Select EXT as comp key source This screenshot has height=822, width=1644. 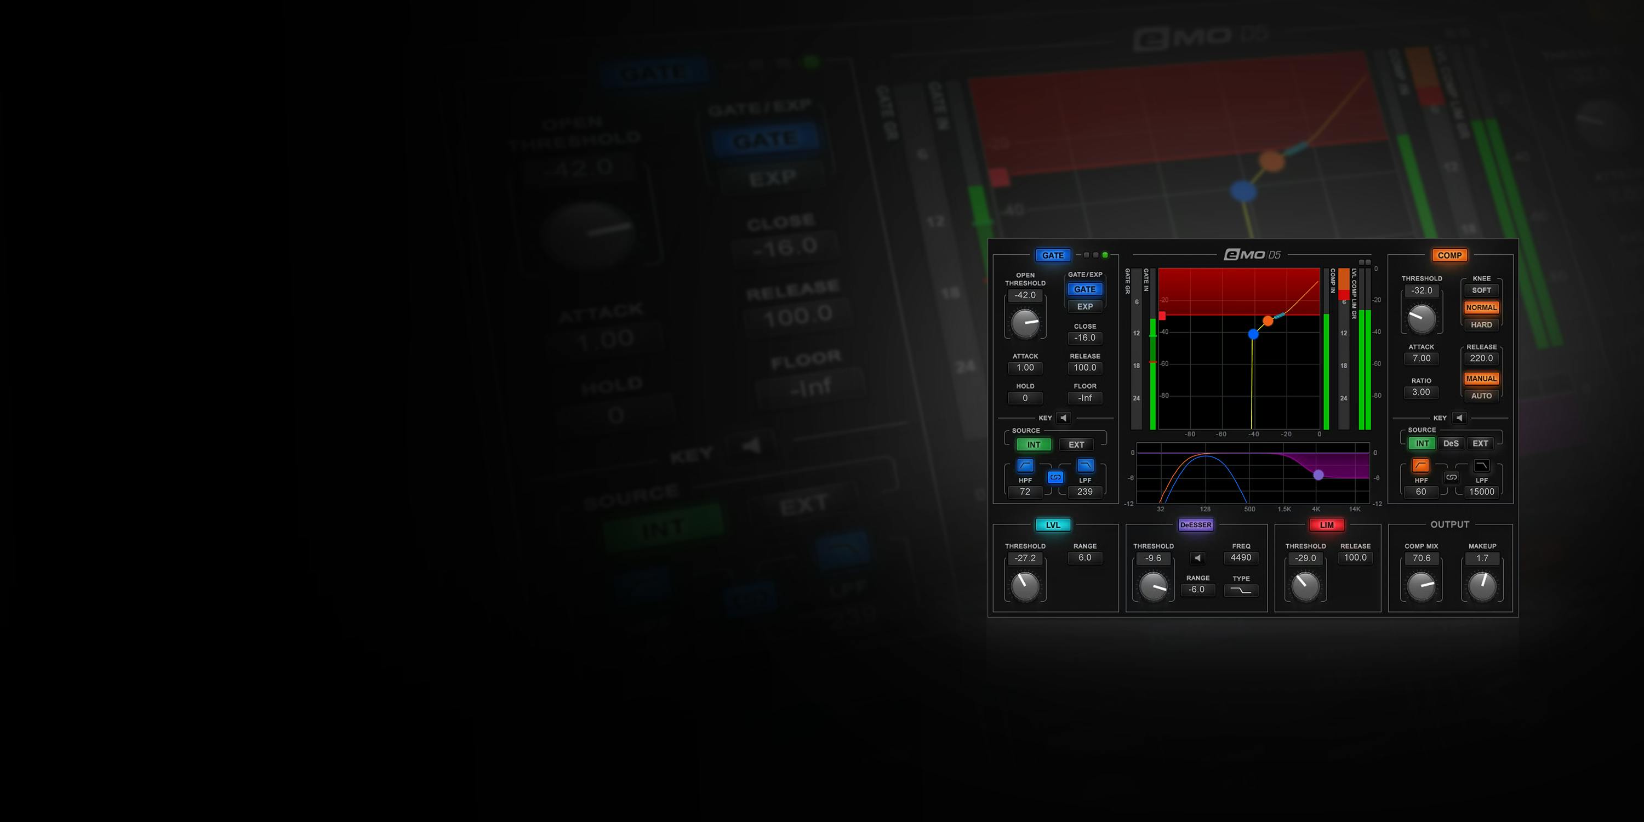coord(1481,443)
